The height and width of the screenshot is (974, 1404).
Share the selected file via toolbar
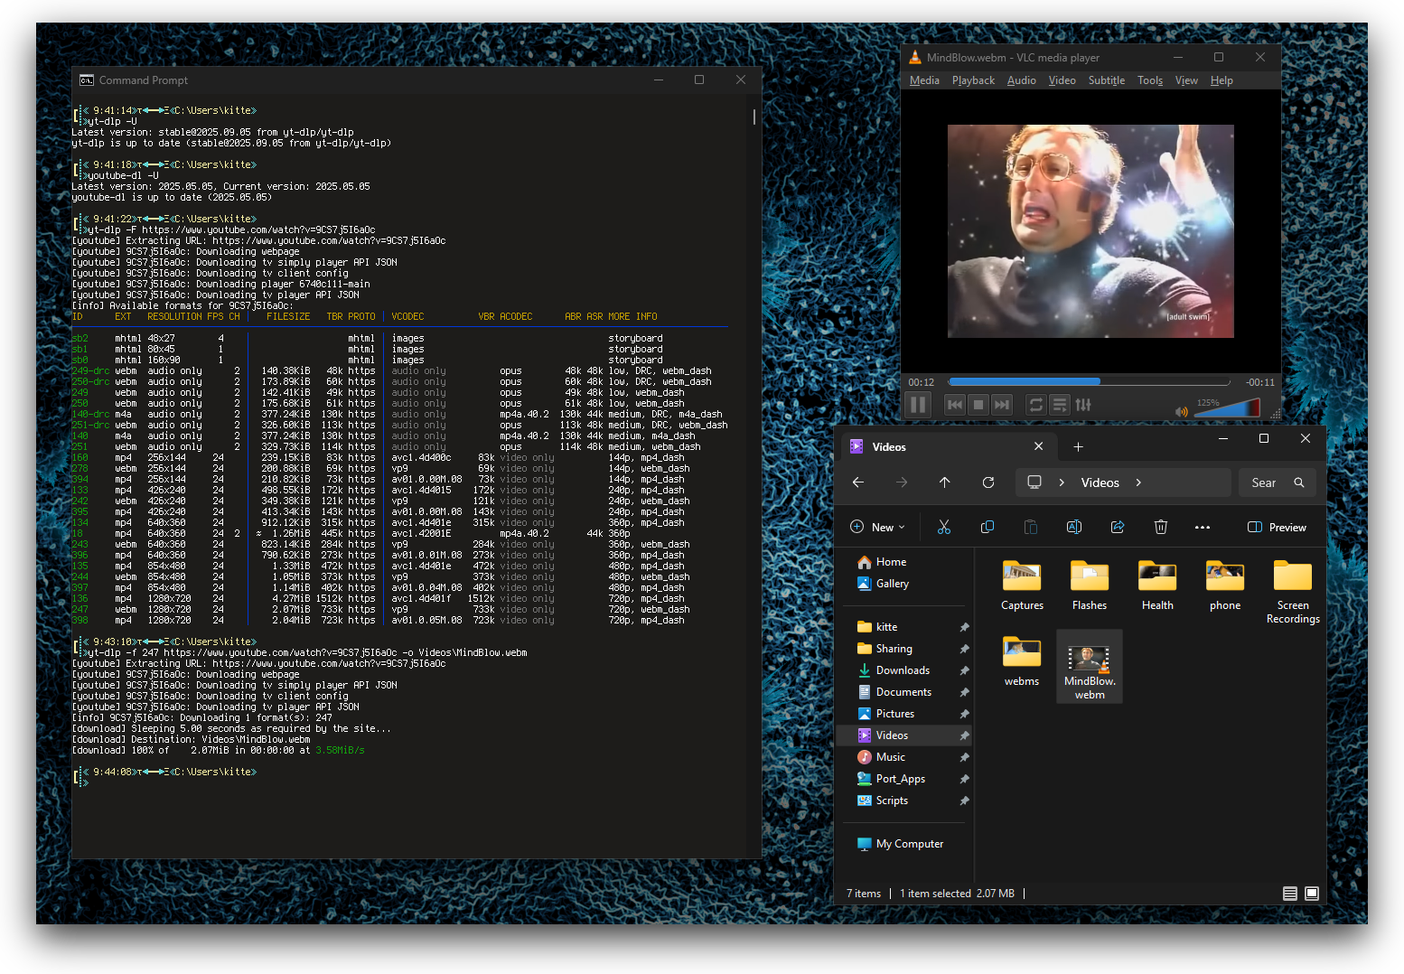coord(1118,527)
